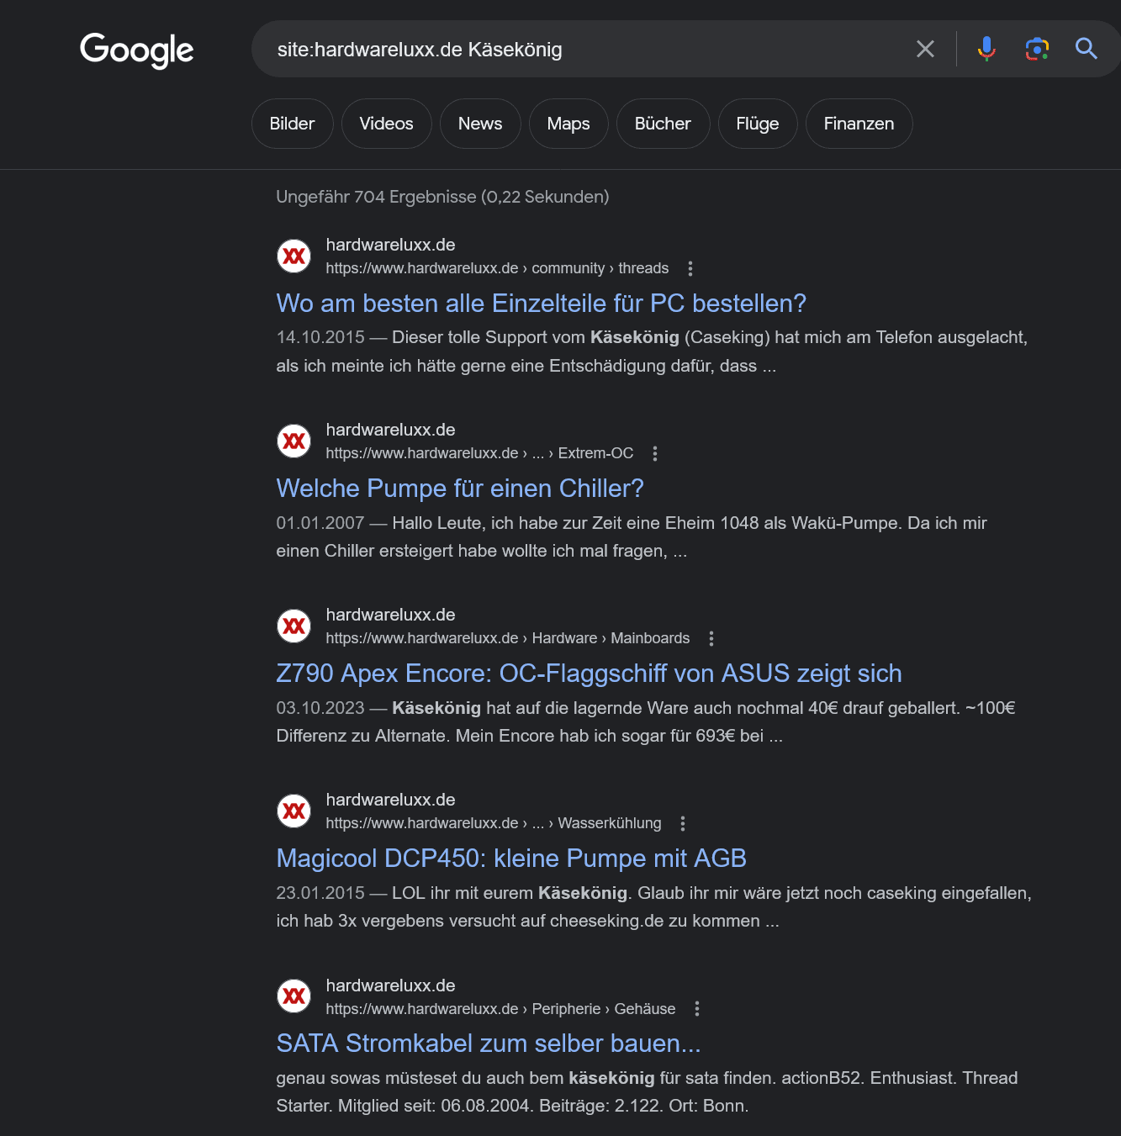The width and height of the screenshot is (1121, 1136).
Task: Click the hardwareluxx favicon of the first result
Action: pos(294,256)
